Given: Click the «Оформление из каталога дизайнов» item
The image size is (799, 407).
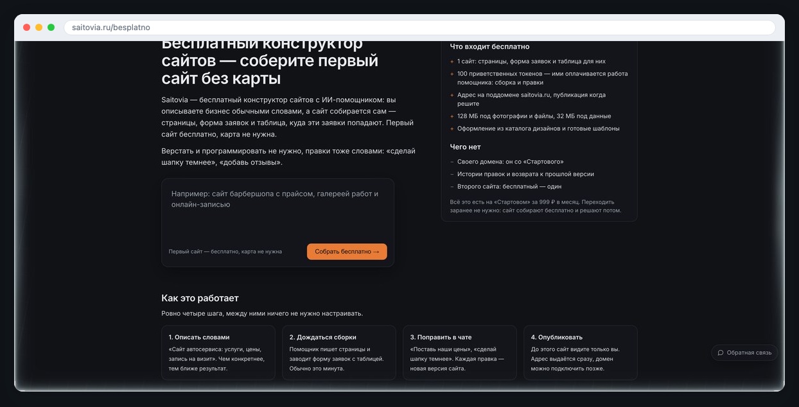Looking at the screenshot, I should point(538,128).
